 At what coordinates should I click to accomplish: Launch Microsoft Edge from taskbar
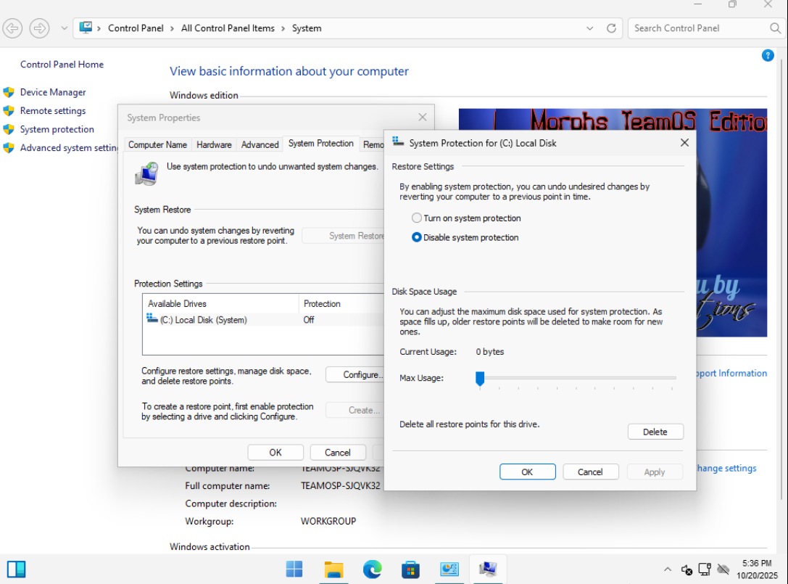(373, 569)
